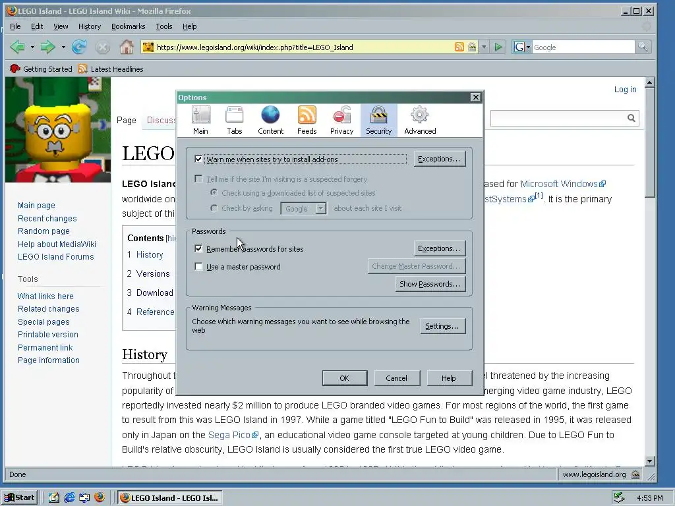Image resolution: width=675 pixels, height=506 pixels.
Task: Check Tell me if site is suspected forgery
Action: tap(198, 179)
